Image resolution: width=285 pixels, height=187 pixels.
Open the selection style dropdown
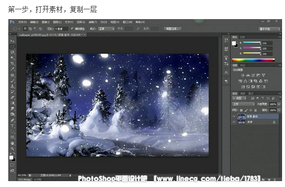(x=107, y=29)
